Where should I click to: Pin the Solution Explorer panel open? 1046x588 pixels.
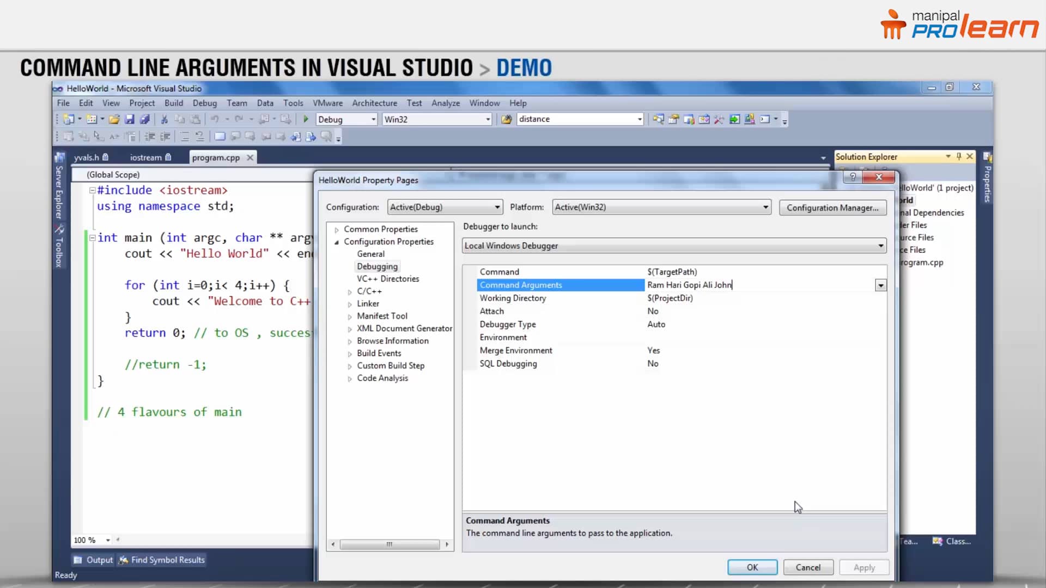point(959,157)
